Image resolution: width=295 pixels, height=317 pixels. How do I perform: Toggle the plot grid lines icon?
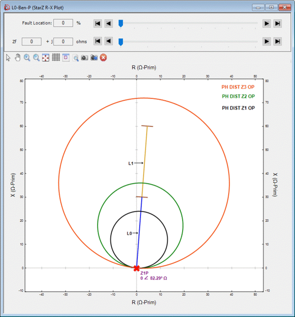pos(56,57)
